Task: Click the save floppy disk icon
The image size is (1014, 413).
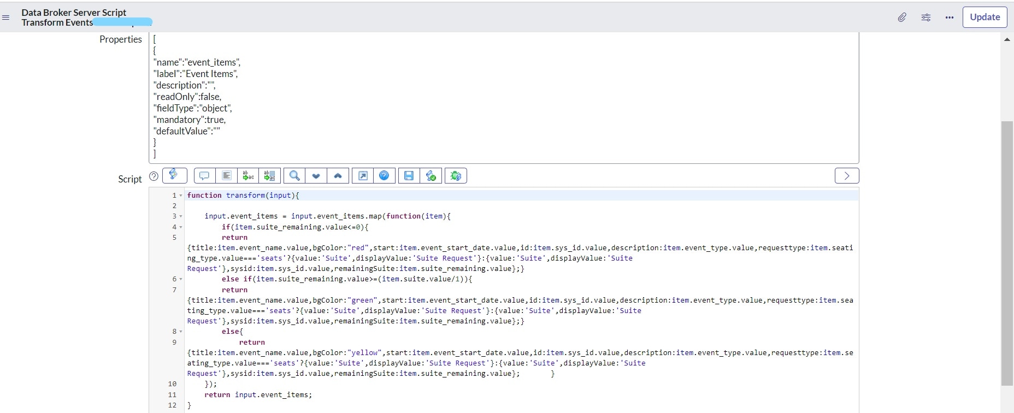Action: [409, 176]
